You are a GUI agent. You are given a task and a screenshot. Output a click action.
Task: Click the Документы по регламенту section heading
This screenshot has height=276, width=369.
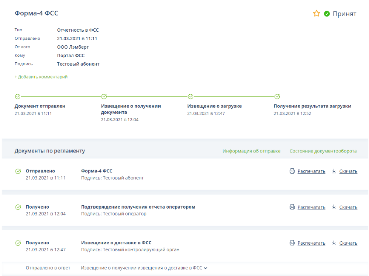50,151
